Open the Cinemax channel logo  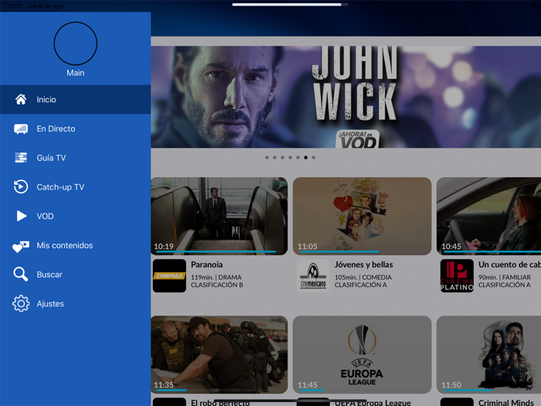pos(169,276)
